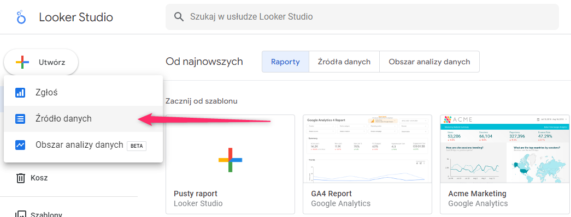Image resolution: width=571 pixels, height=217 pixels.
Task: Open Szablony in the sidebar
Action: tap(46, 214)
